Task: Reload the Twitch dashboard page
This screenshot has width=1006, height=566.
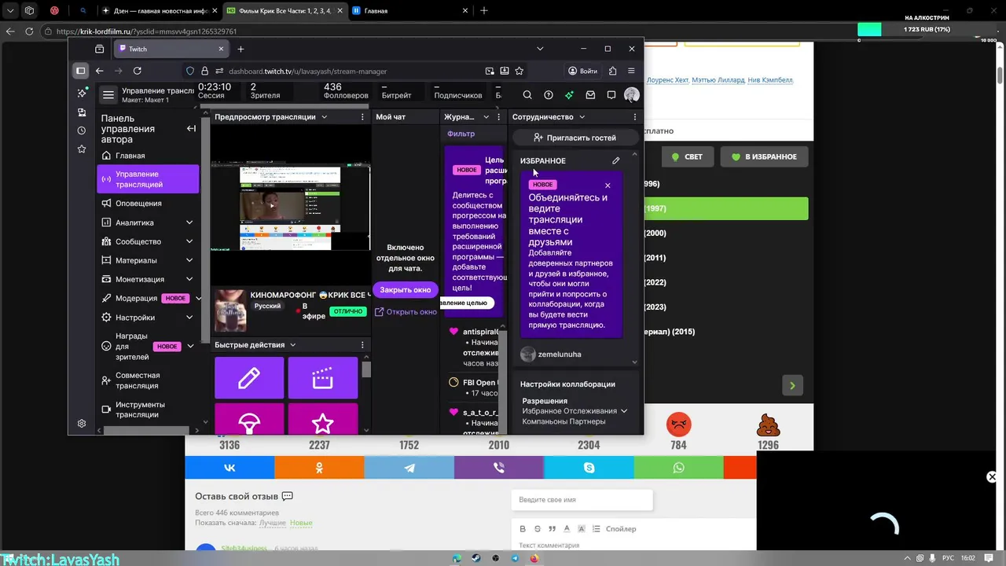Action: tap(138, 71)
